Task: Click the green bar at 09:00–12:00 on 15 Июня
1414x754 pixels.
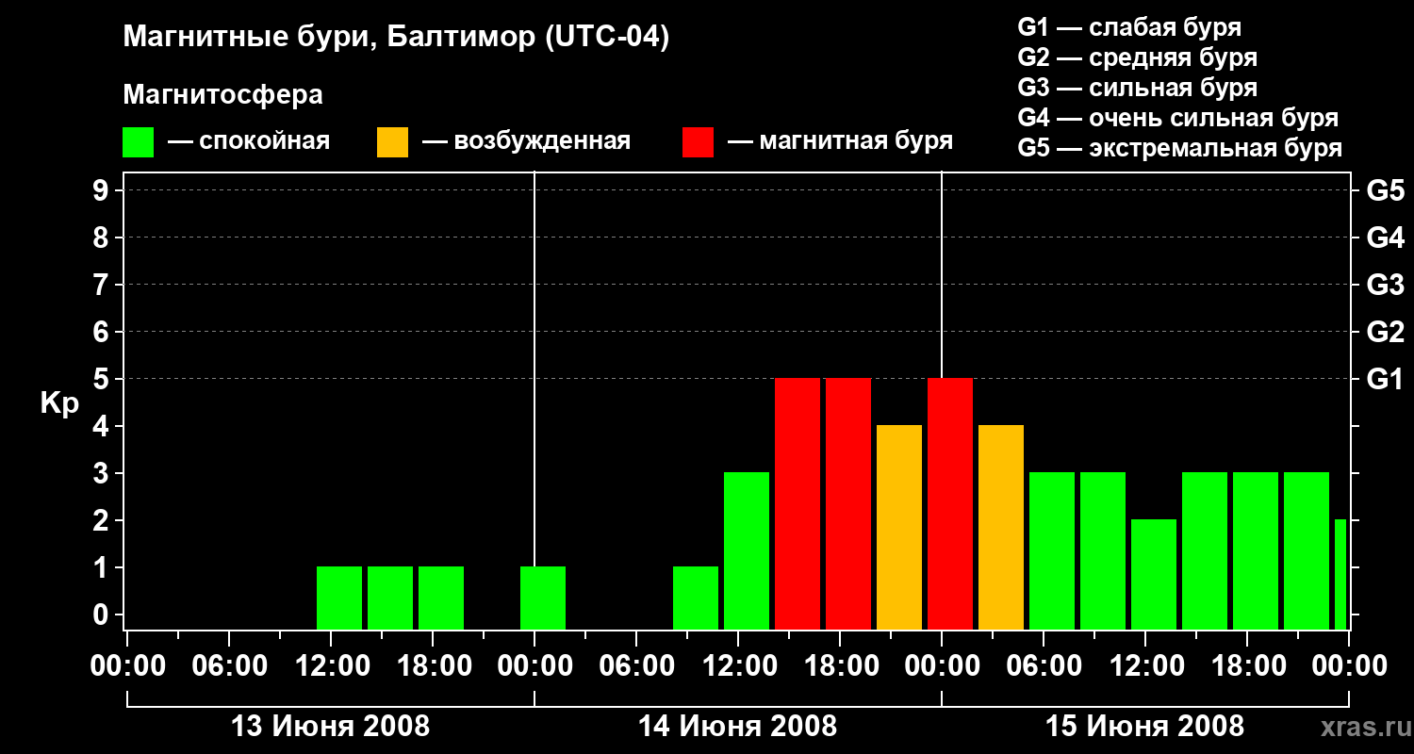Action: pos(1103,550)
